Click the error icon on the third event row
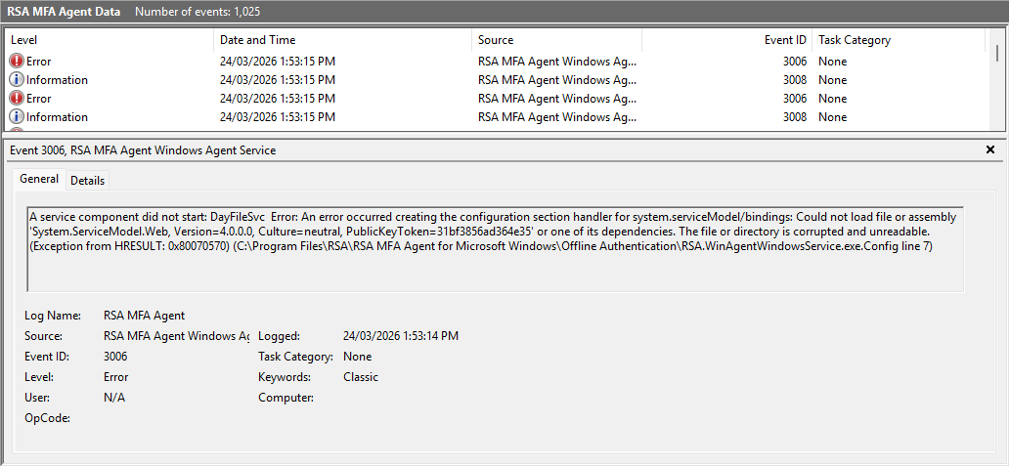Screen dimensions: 1010x467 [17, 99]
